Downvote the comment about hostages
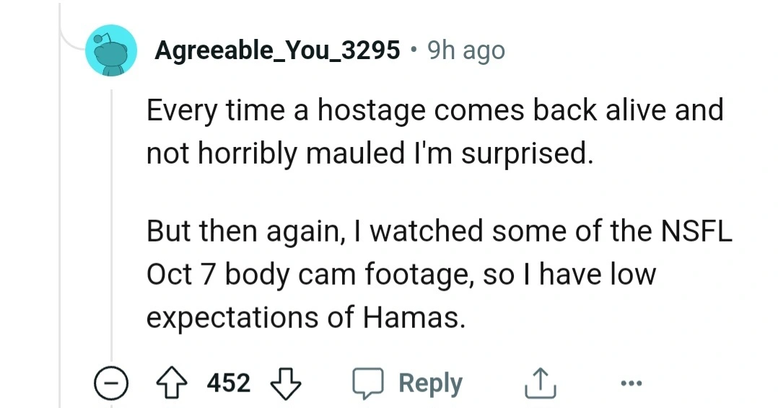Image resolution: width=778 pixels, height=408 pixels. (x=285, y=383)
